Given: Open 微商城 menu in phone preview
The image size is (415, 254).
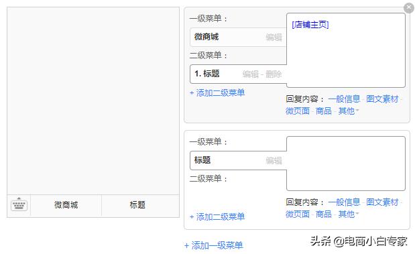Looking at the screenshot, I should pos(66,205).
